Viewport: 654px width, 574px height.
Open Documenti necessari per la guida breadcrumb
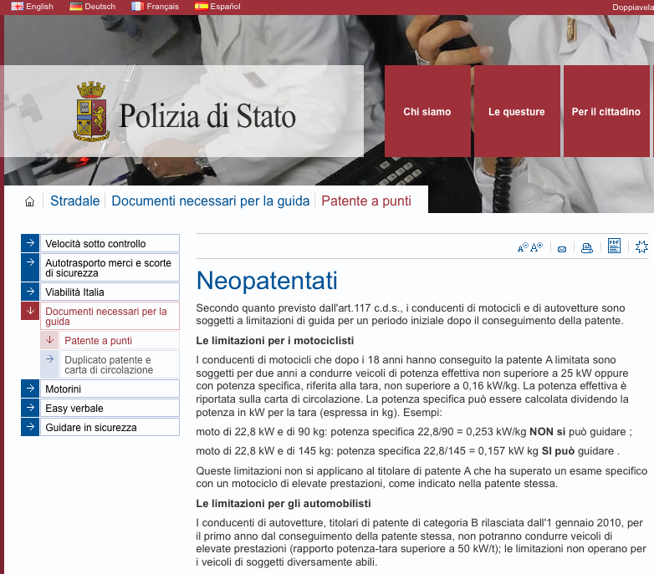211,201
